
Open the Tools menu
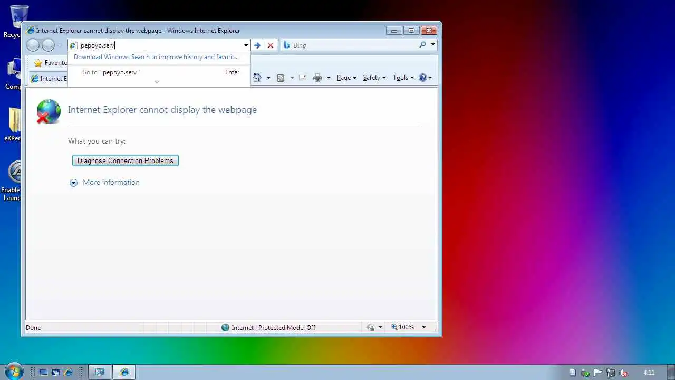click(x=403, y=78)
